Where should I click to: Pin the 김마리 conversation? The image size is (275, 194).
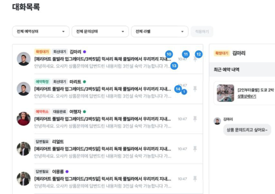click(x=195, y=59)
